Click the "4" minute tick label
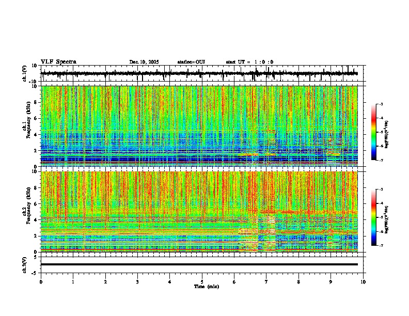 point(170,282)
